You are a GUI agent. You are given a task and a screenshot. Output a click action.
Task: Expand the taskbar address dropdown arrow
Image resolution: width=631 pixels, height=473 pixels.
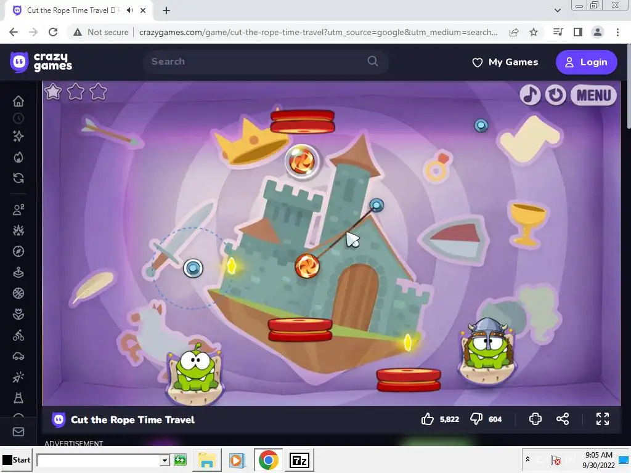(x=164, y=460)
